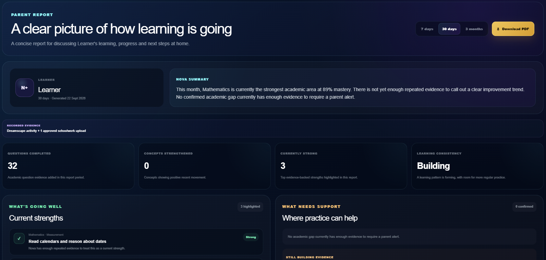Open the Concepts Strengthened card
Viewport: 546px width, 260px height.
205,166
